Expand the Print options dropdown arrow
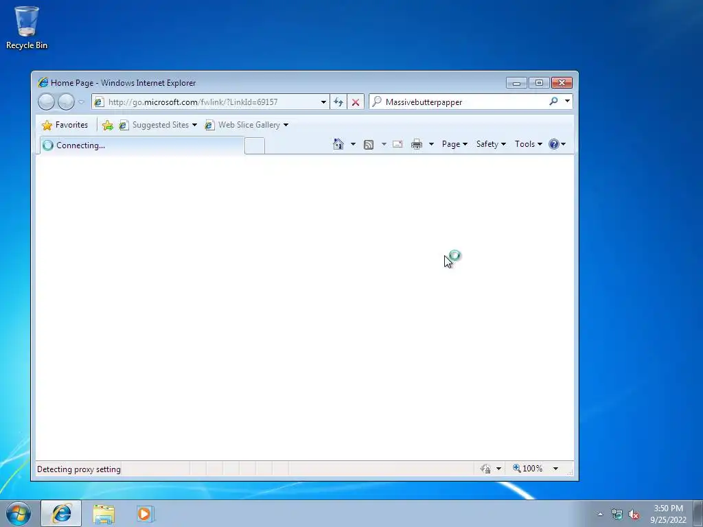This screenshot has width=703, height=527. tap(431, 144)
